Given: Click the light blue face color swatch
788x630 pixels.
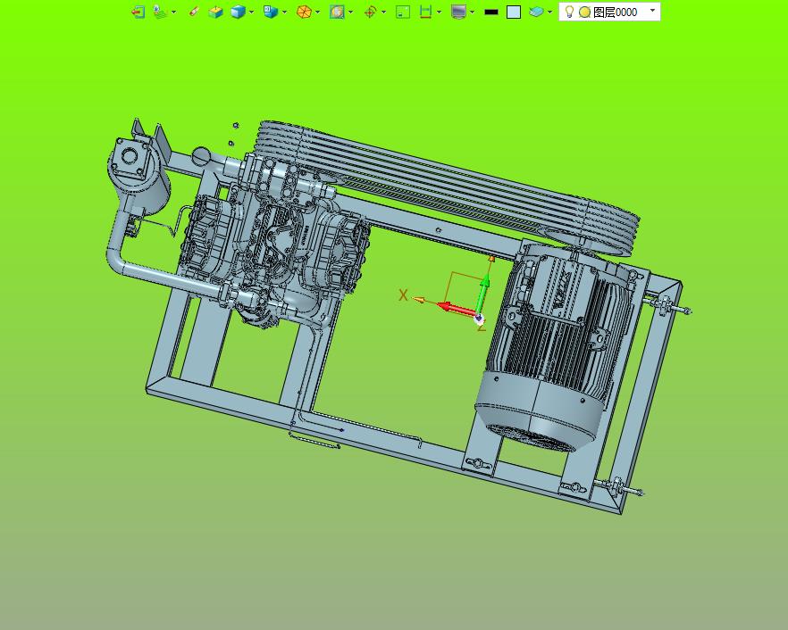Looking at the screenshot, I should 514,12.
